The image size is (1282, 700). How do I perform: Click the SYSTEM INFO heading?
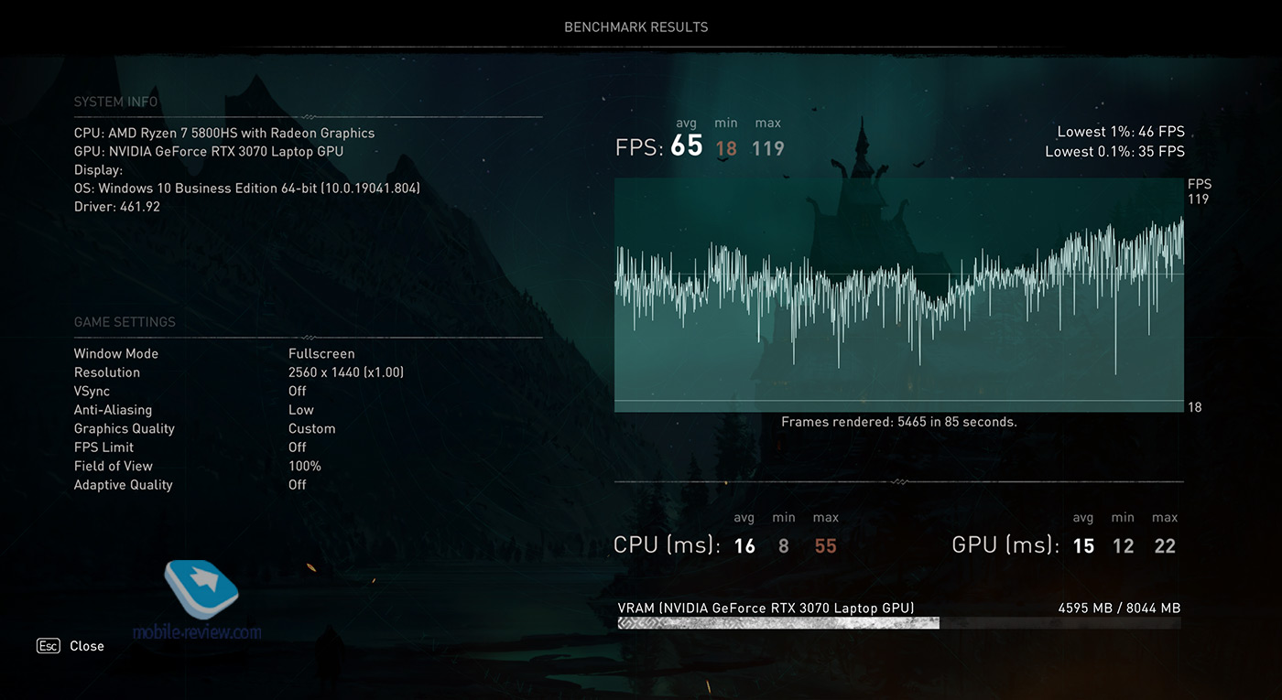pos(116,102)
